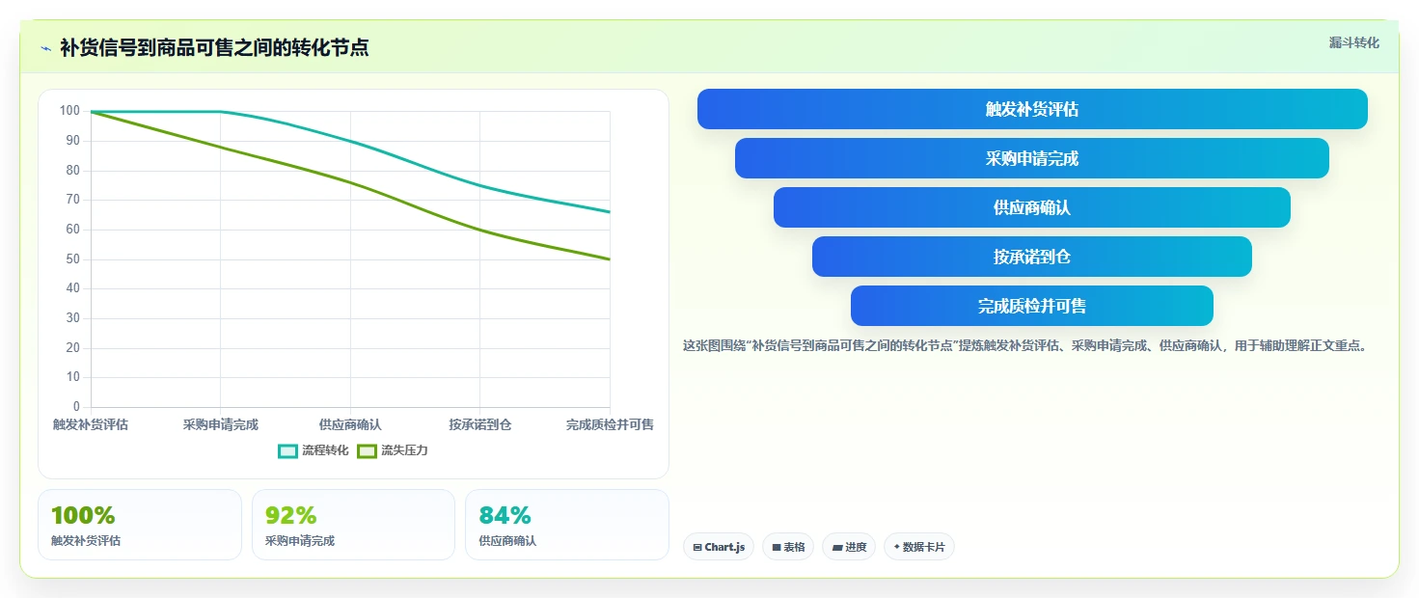
Task: Click the y-axis value 50
Action: click(73, 259)
